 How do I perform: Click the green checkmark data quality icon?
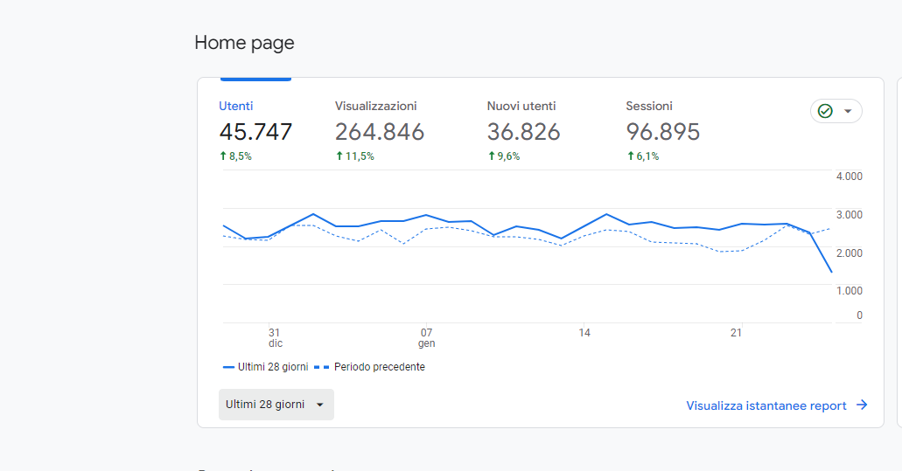[824, 111]
